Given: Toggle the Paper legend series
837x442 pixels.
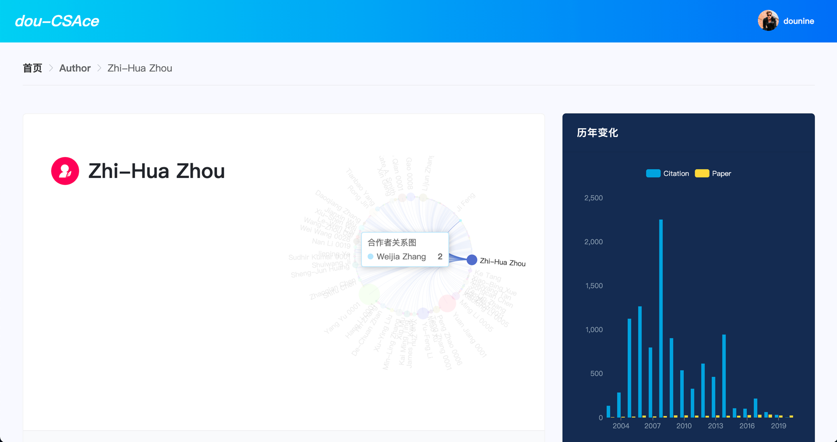Looking at the screenshot, I should tap(721, 173).
